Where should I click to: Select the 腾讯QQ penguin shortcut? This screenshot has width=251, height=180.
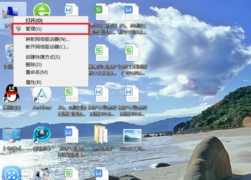11,94
